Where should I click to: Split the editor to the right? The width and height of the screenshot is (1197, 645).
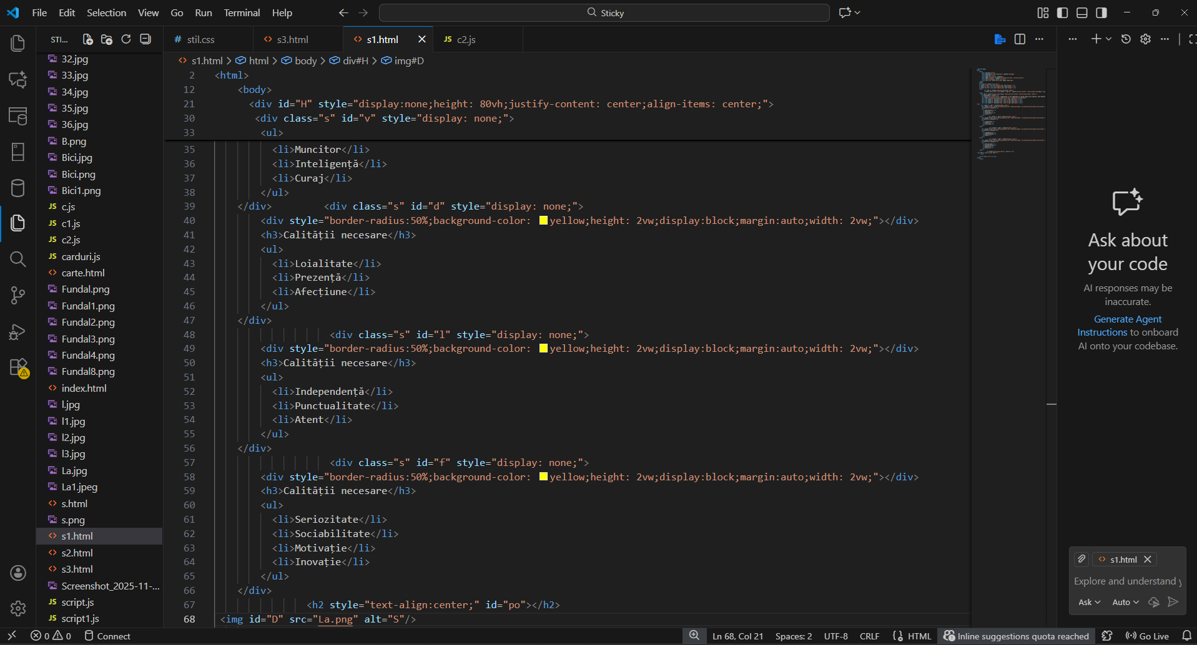(1020, 39)
